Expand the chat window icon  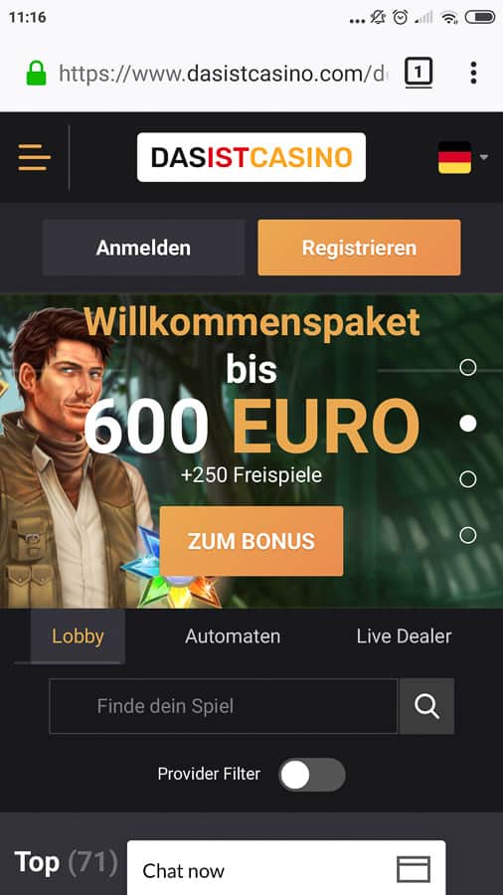414,870
